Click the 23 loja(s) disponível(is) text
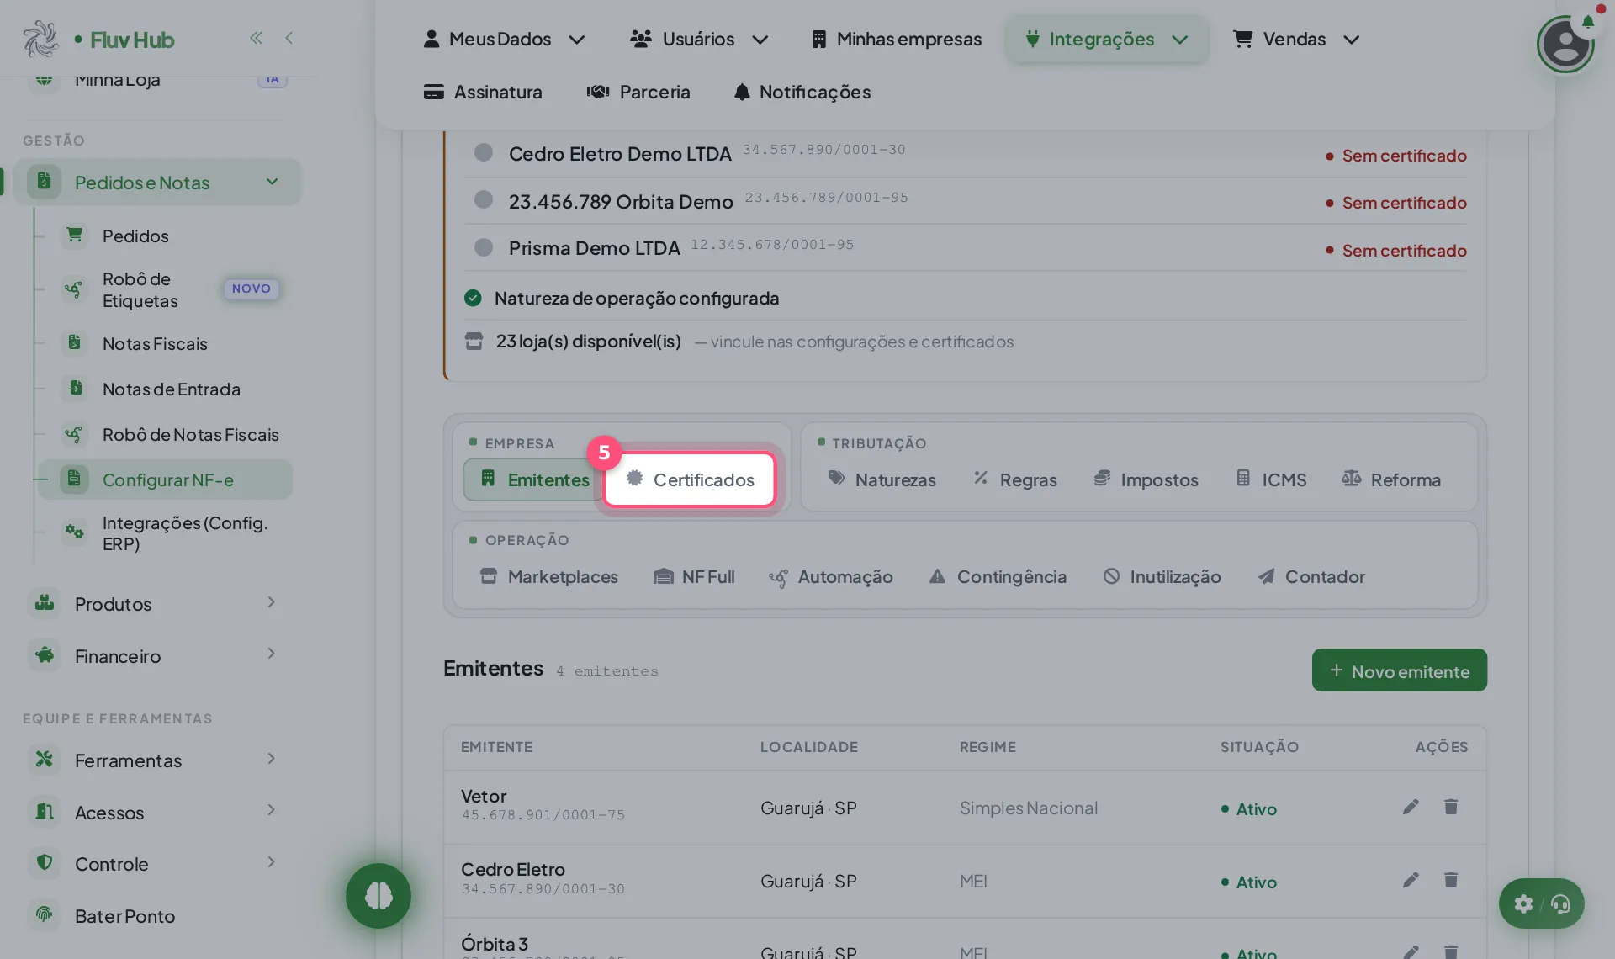The height and width of the screenshot is (959, 1615). point(588,341)
